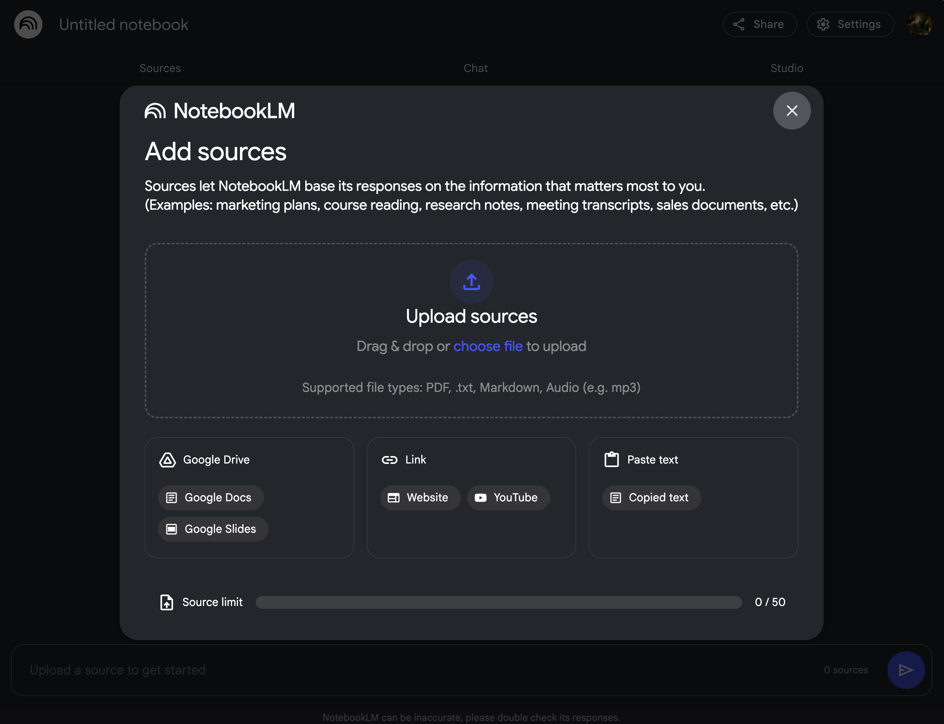Click the Source limit document icon
Viewport: 944px width, 724px height.
[x=167, y=602]
